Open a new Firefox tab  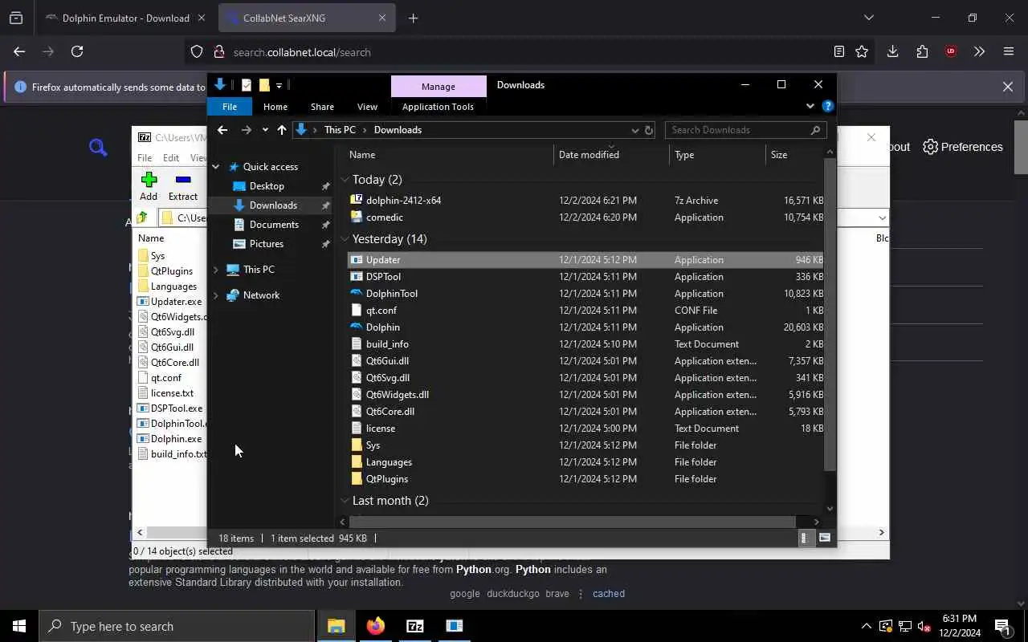[413, 18]
